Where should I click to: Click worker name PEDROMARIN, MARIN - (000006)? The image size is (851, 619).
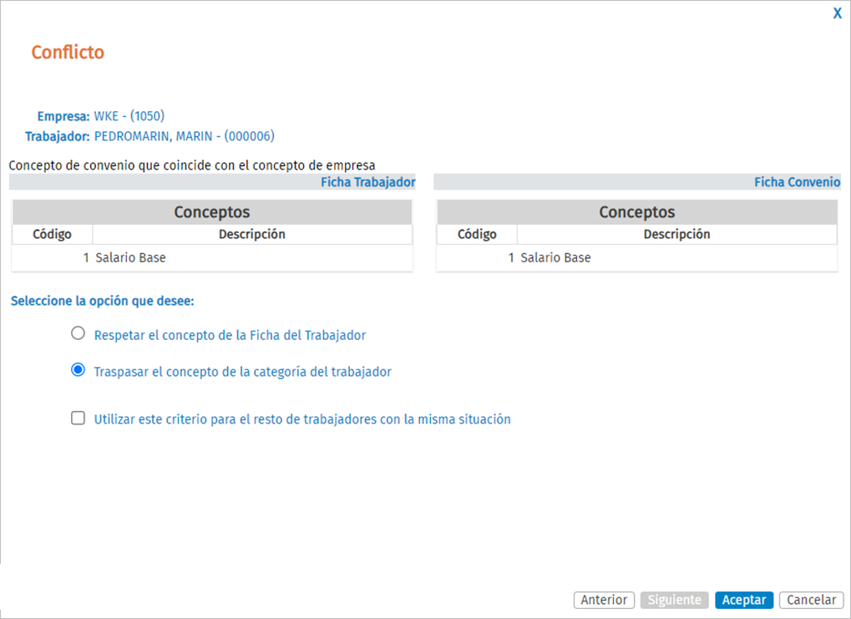point(185,136)
